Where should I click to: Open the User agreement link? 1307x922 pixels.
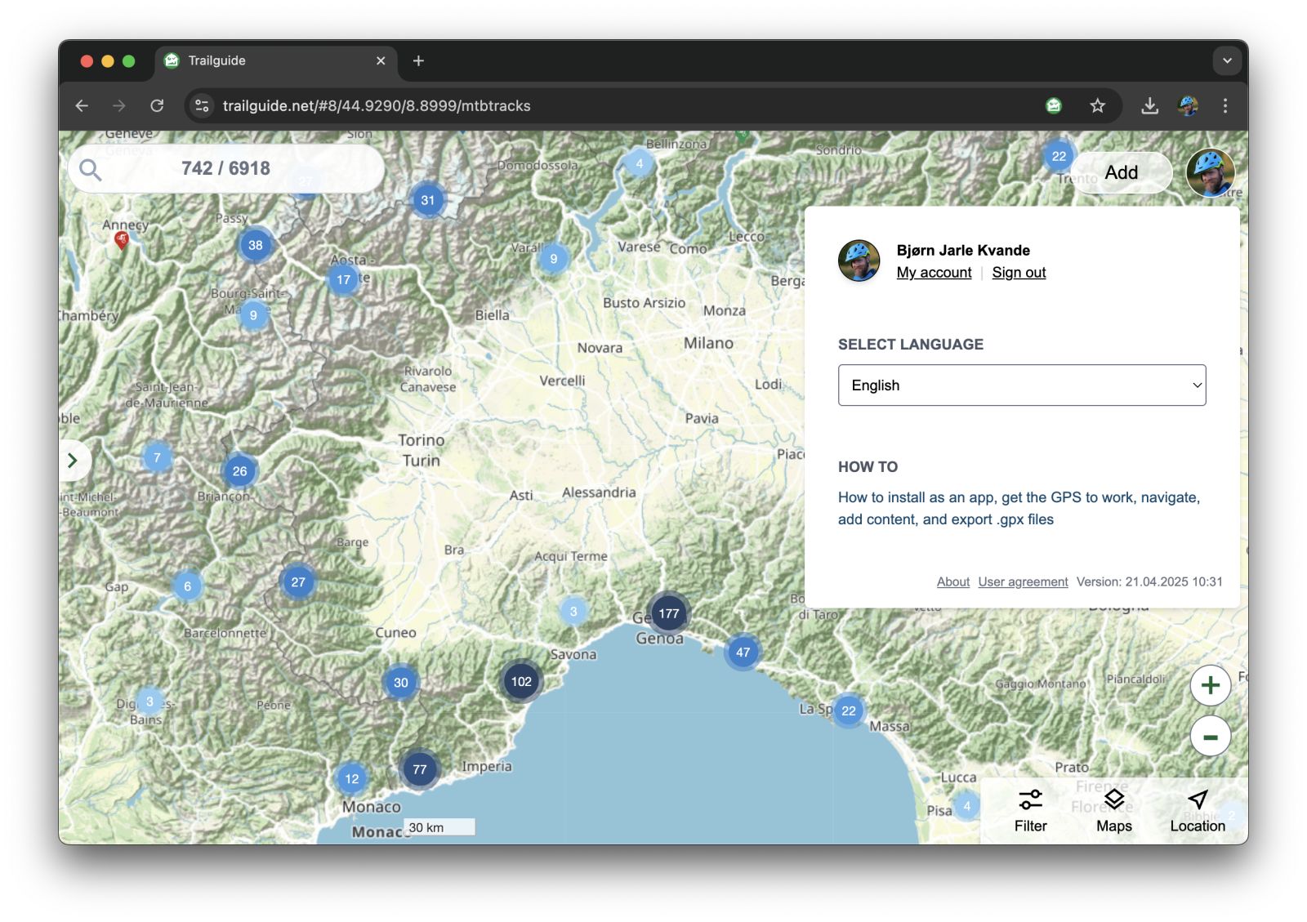pos(1023,581)
